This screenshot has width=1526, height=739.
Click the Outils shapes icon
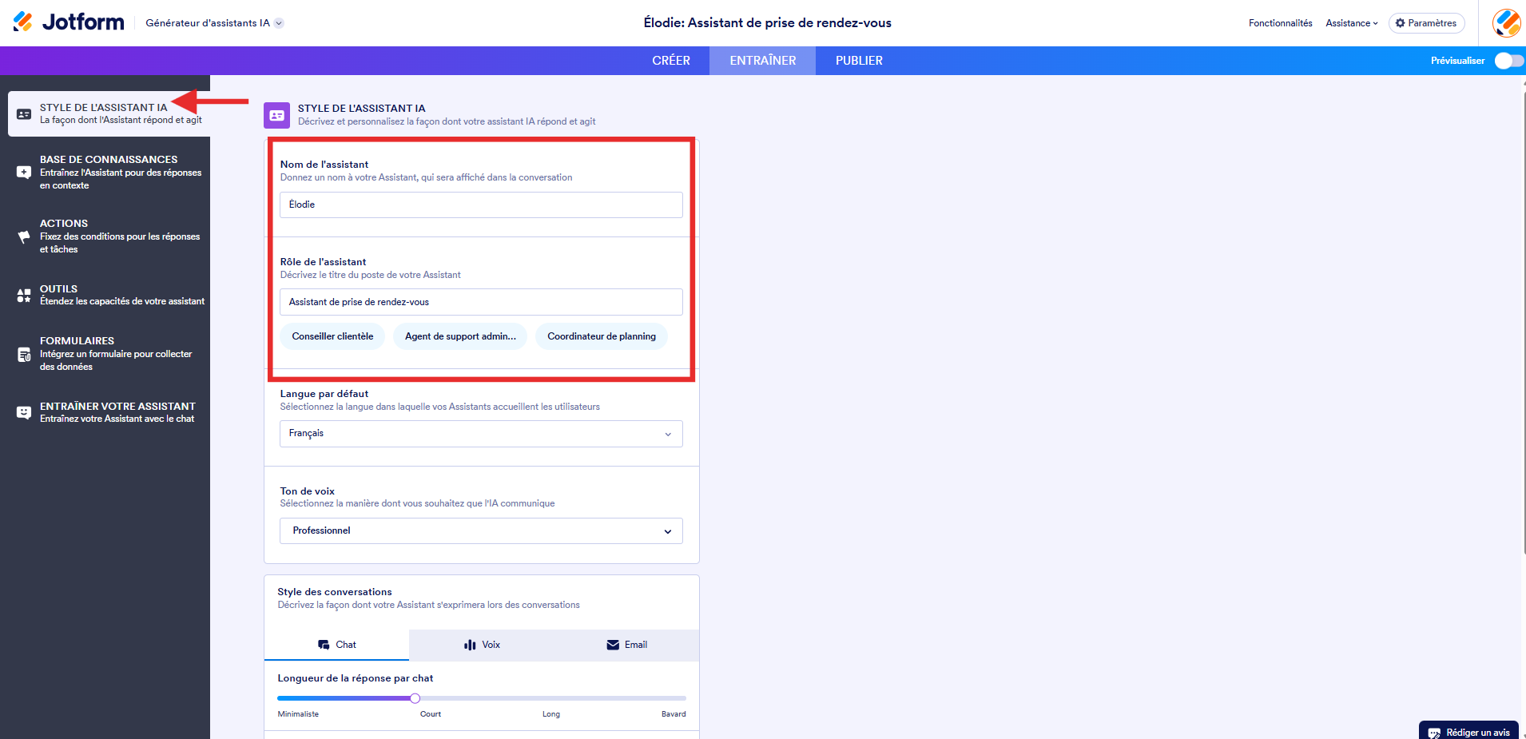pos(24,296)
